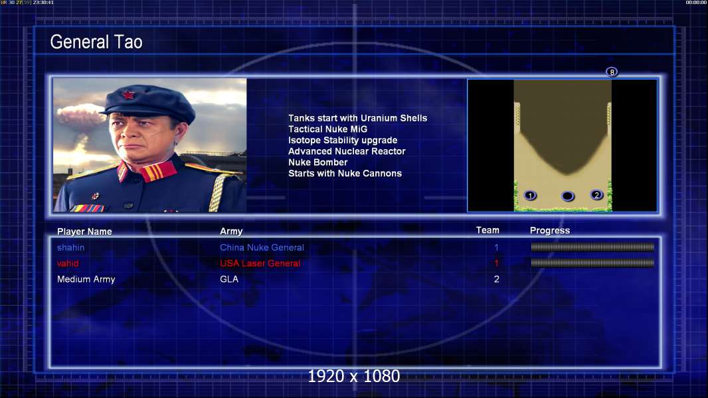The height and width of the screenshot is (398, 708).
Task: Click the 'Army' column header
Action: coord(231,232)
